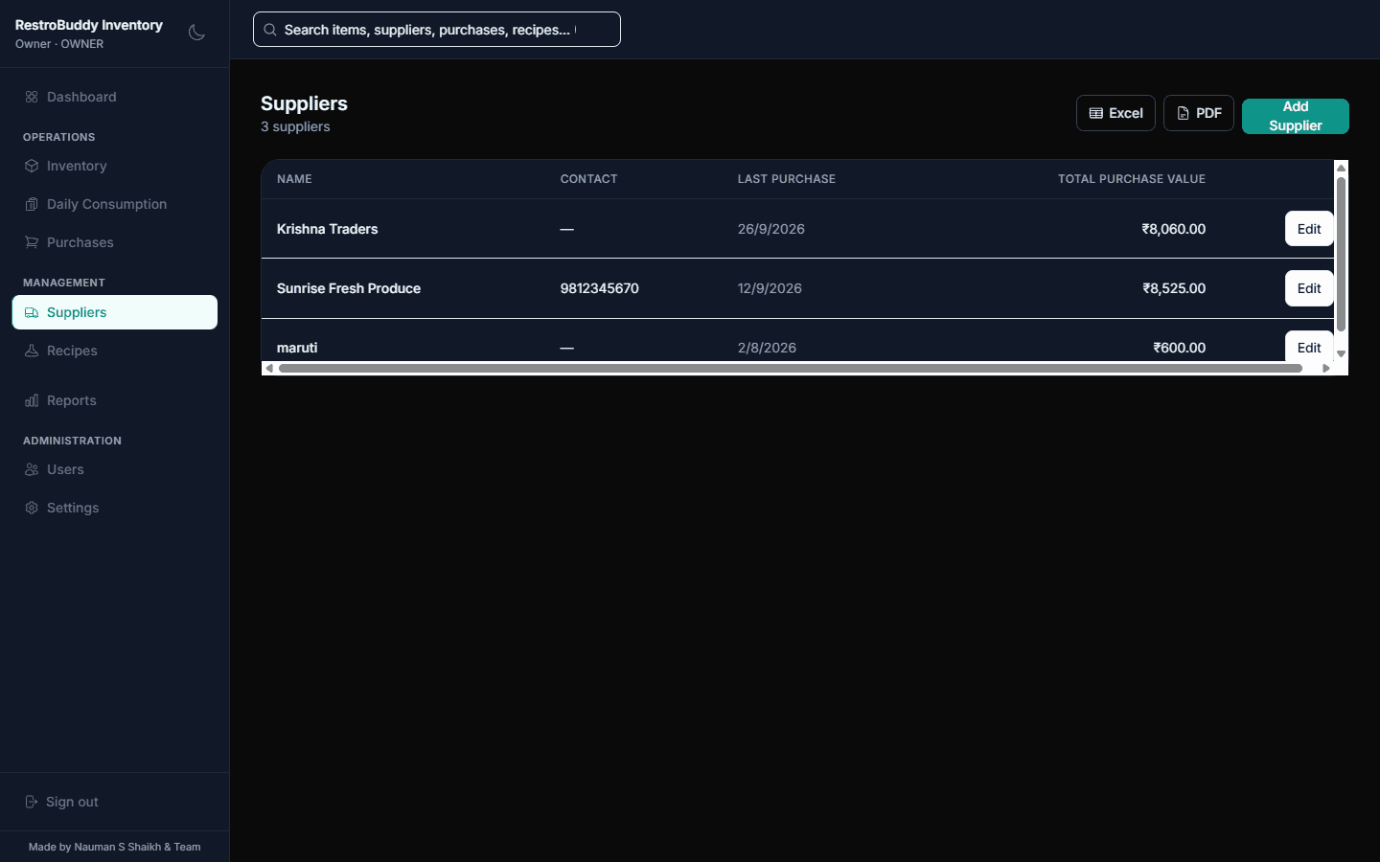Click the Excel spreadsheet icon
Image resolution: width=1380 pixels, height=862 pixels.
pos(1096,113)
